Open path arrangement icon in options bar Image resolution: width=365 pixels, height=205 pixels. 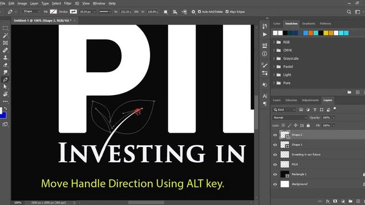(x=184, y=11)
